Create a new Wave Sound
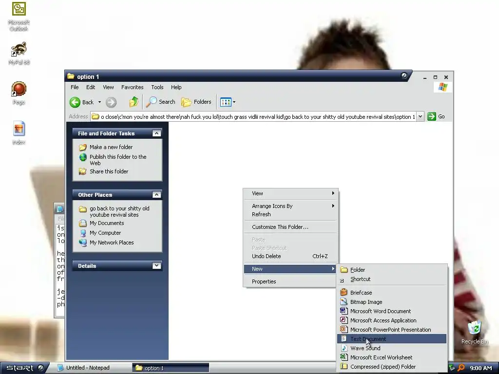The height and width of the screenshot is (374, 499). 392,348
